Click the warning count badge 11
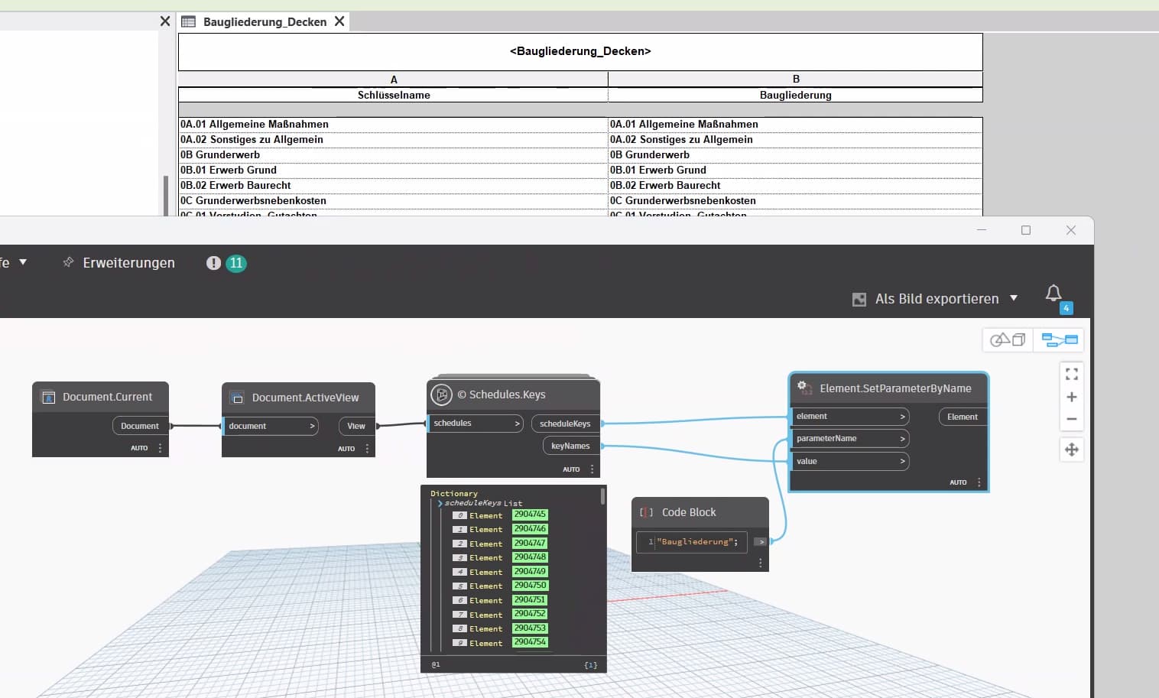 pyautogui.click(x=236, y=263)
